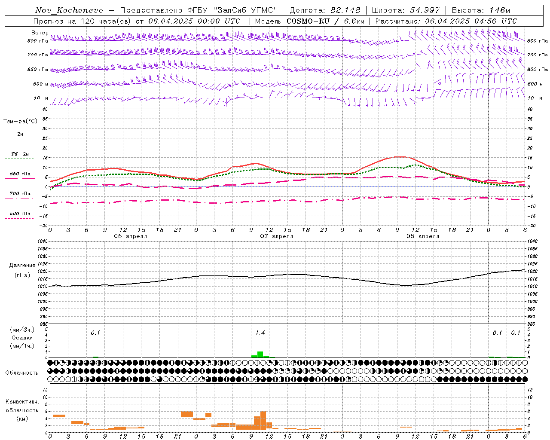
Task: Select the provider text ФГБУ "ЗапСиб УГМС"
Action: pos(232,10)
